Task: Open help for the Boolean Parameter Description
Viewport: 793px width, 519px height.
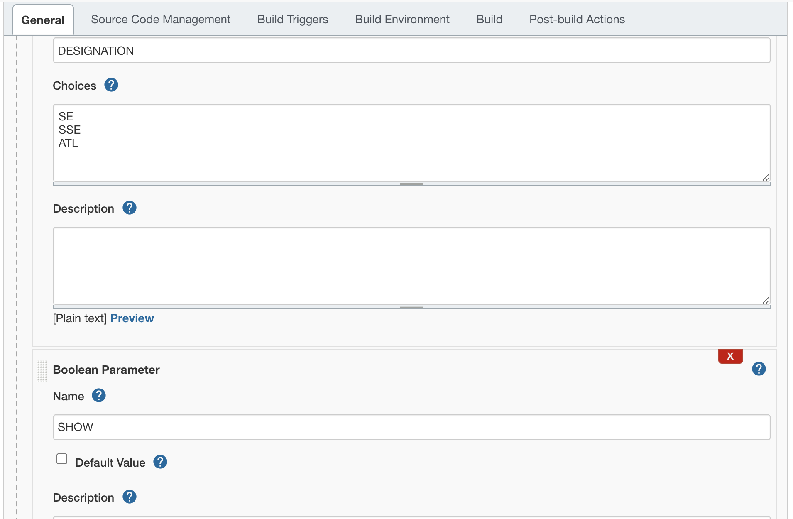Action: [x=130, y=497]
